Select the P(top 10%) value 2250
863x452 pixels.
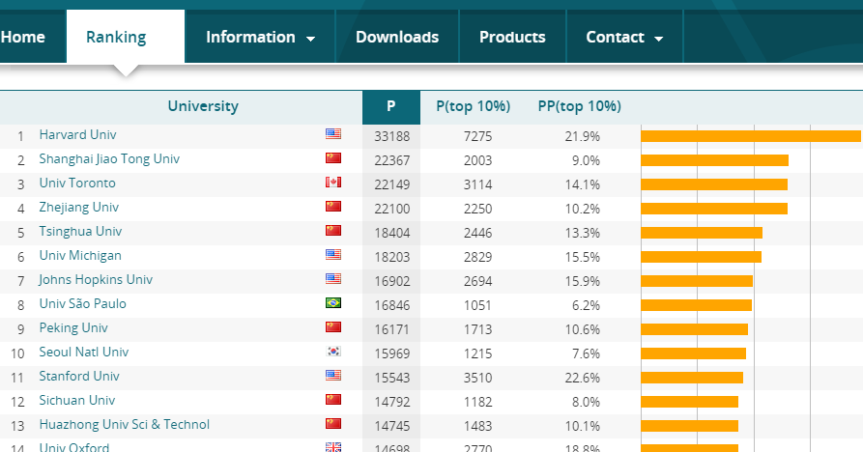point(477,209)
